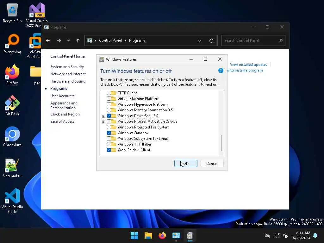The height and width of the screenshot is (243, 324).
Task: Open the clock and date flyout
Action: (301, 235)
